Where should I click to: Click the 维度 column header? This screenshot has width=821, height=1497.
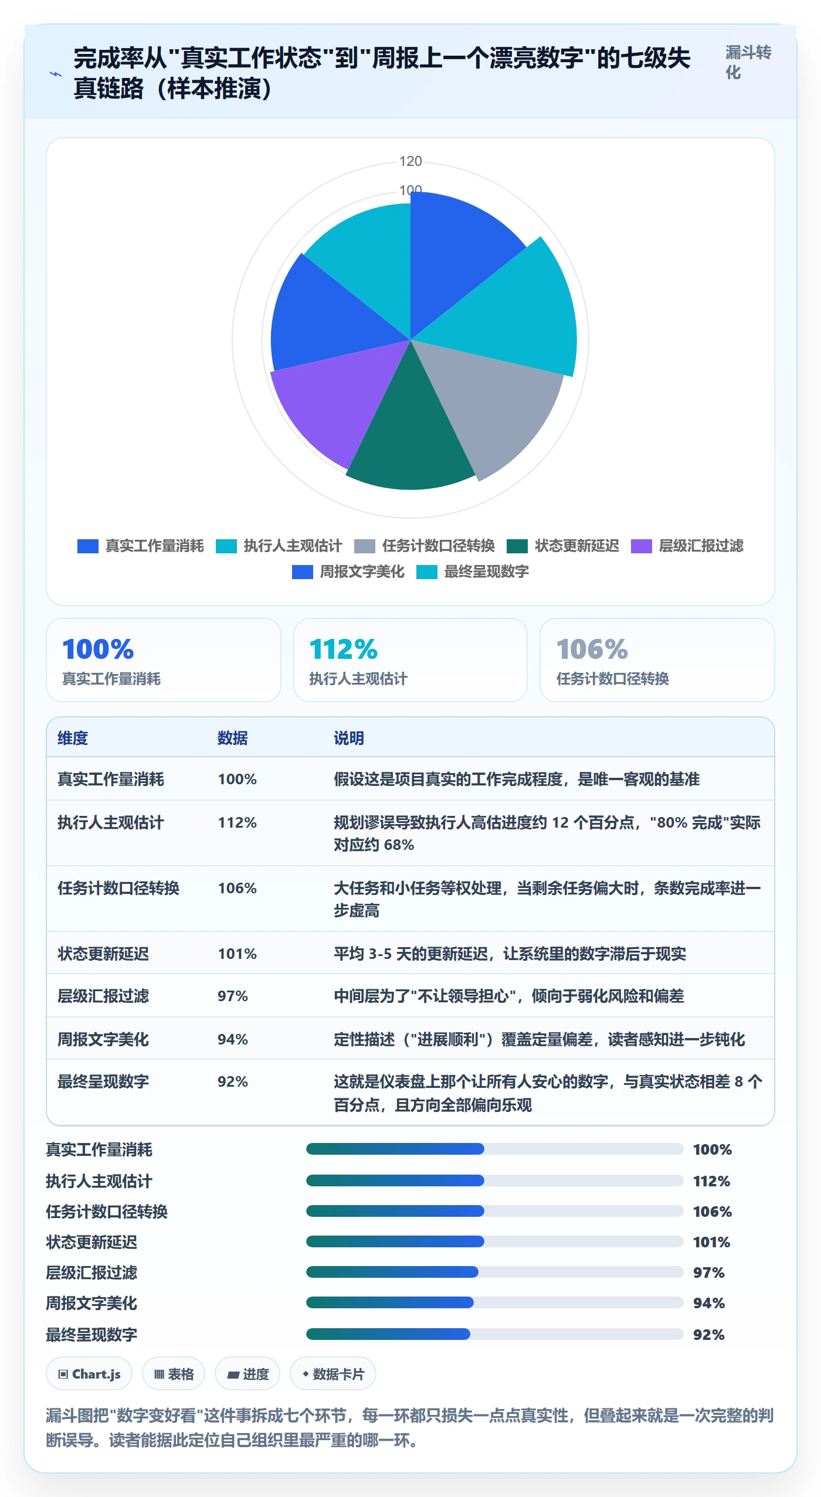(x=73, y=738)
